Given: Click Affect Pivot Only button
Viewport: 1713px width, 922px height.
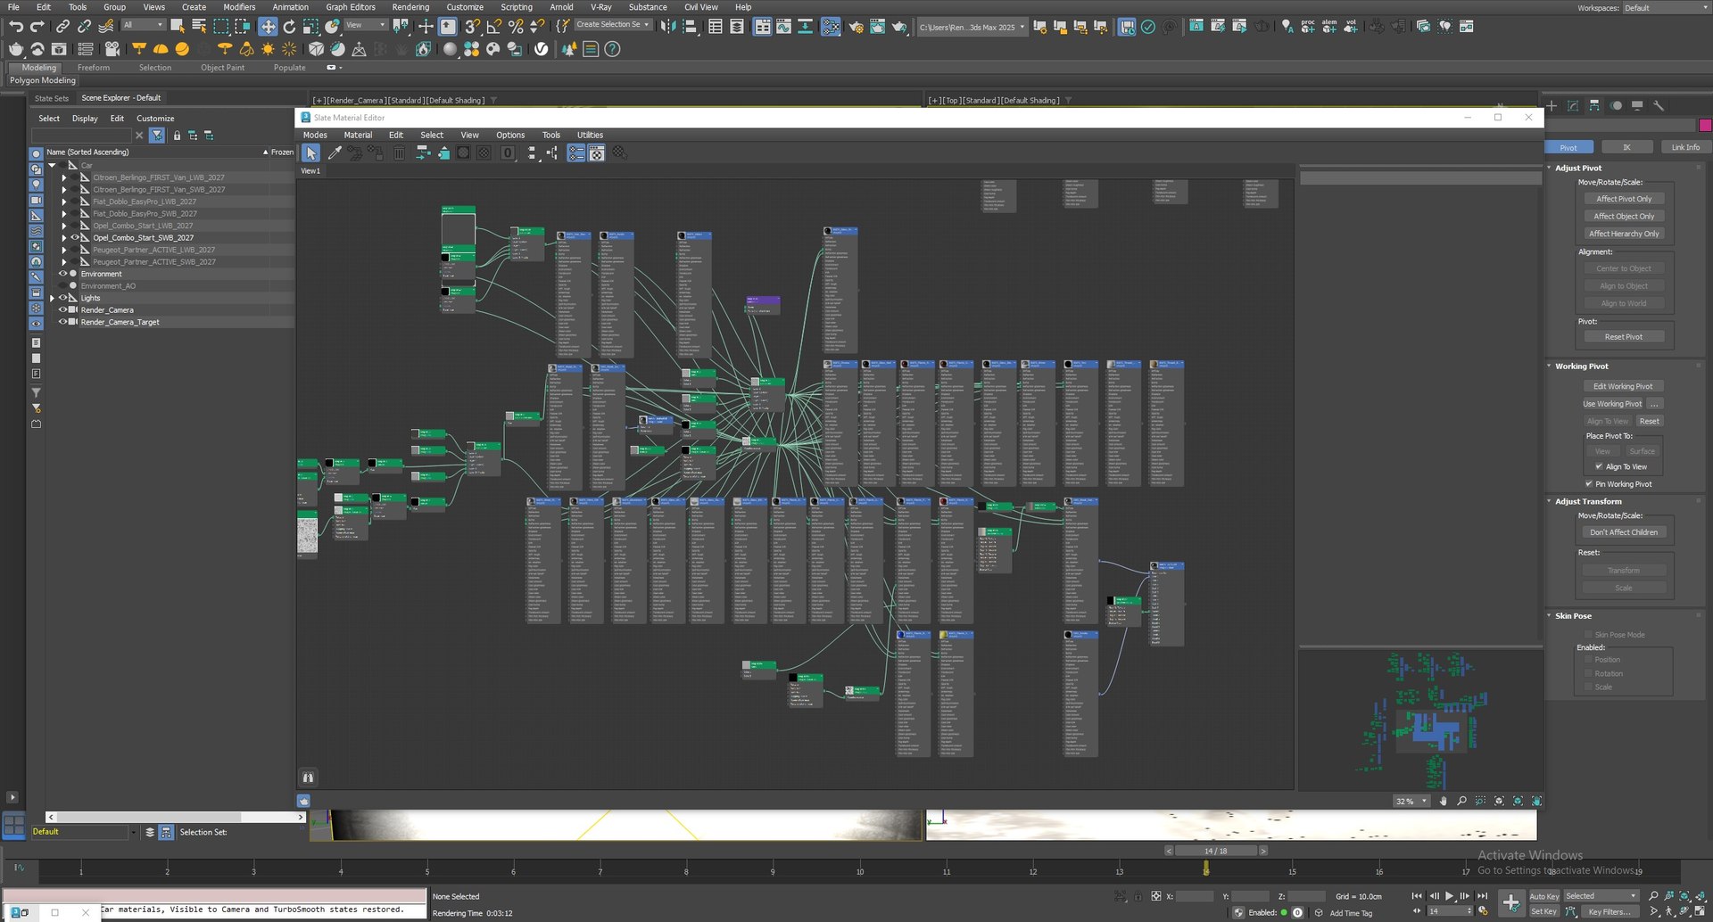Looking at the screenshot, I should (1624, 199).
